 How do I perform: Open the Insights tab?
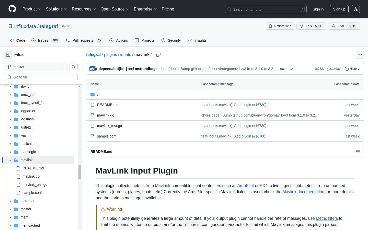(x=197, y=40)
